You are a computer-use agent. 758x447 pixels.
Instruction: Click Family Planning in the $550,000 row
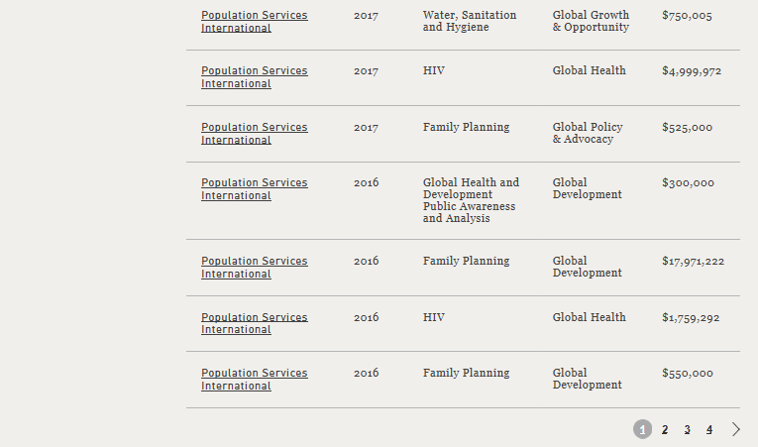pyautogui.click(x=466, y=373)
